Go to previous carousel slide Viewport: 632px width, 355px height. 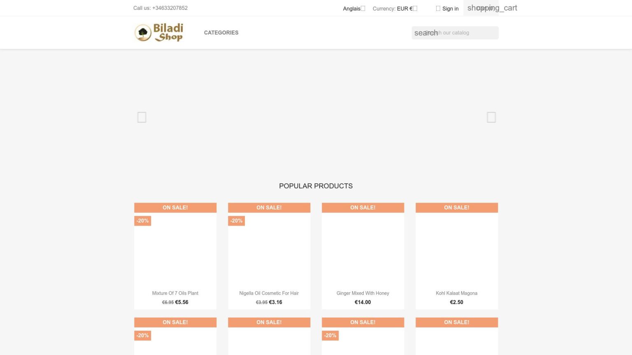coord(142,117)
